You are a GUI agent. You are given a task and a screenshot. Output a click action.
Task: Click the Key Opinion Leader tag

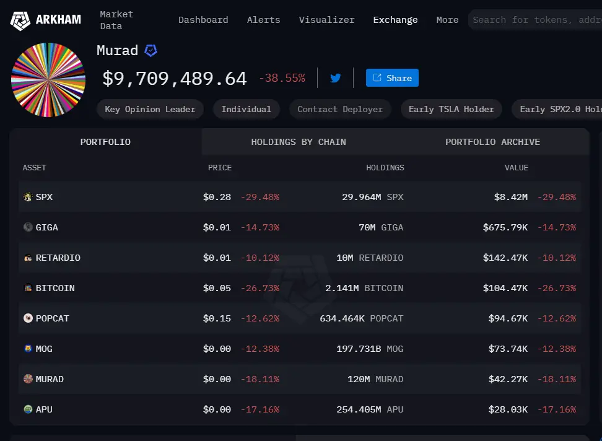pyautogui.click(x=150, y=110)
